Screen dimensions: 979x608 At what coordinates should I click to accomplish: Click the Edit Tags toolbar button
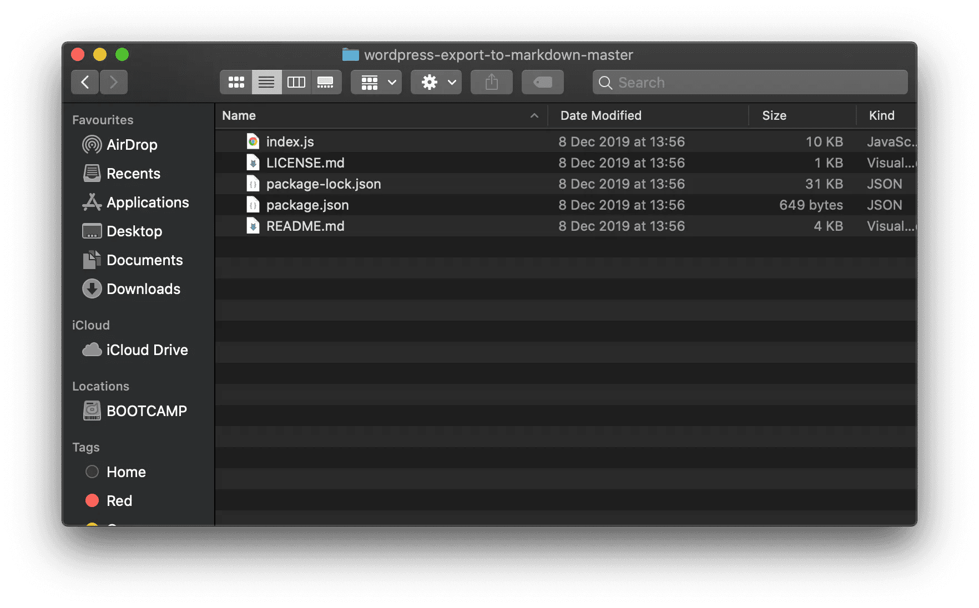543,82
